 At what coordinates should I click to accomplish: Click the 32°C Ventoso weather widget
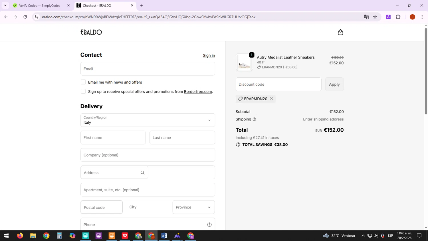(339, 236)
